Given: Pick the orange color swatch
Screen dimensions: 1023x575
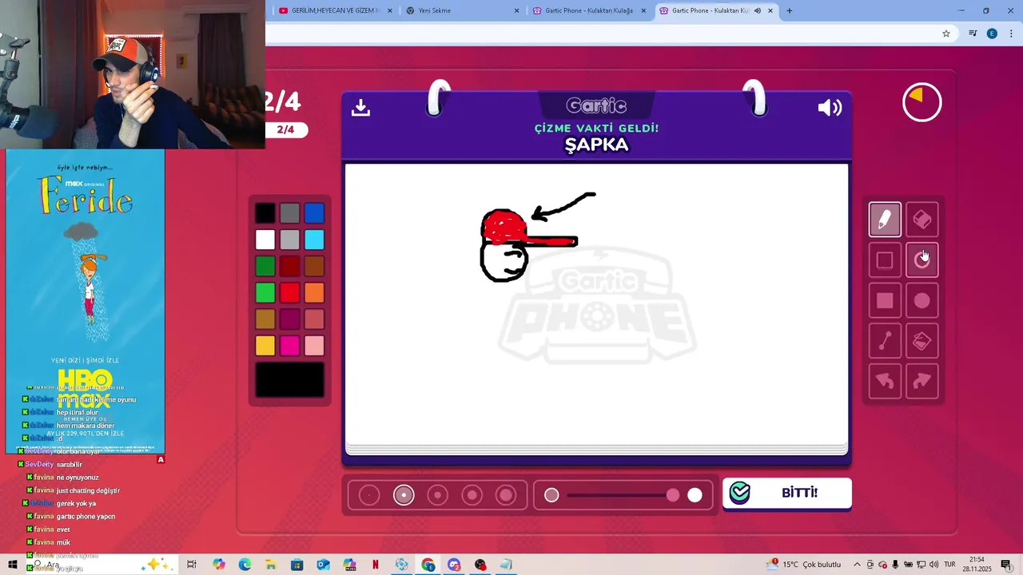Looking at the screenshot, I should [x=314, y=292].
